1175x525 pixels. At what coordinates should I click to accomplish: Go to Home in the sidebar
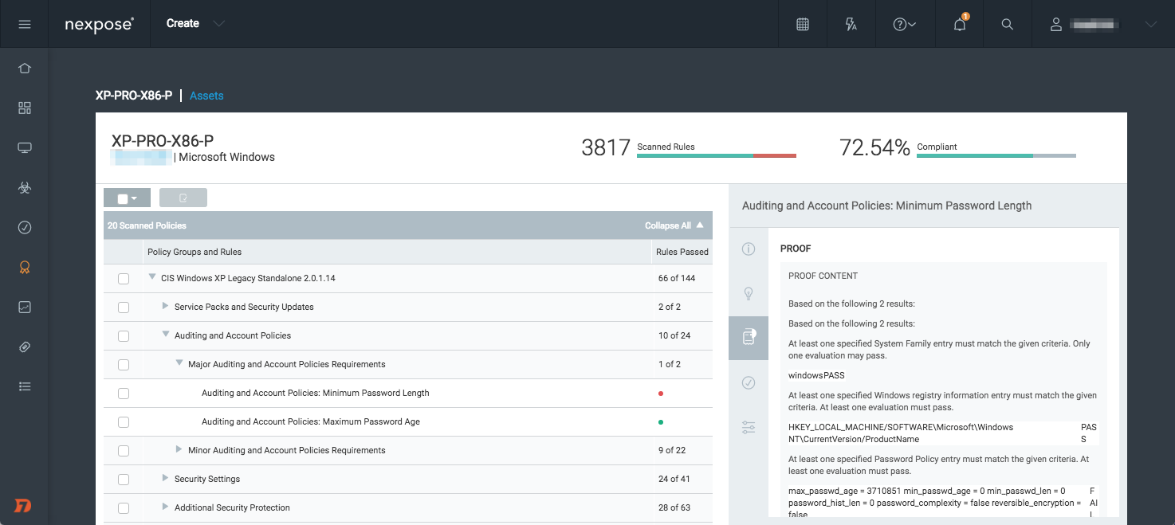(25, 69)
